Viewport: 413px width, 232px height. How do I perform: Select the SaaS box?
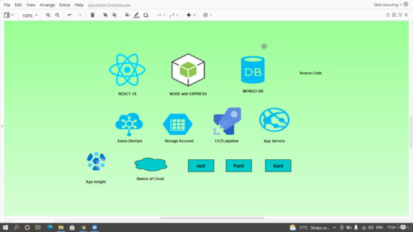pyautogui.click(x=278, y=166)
